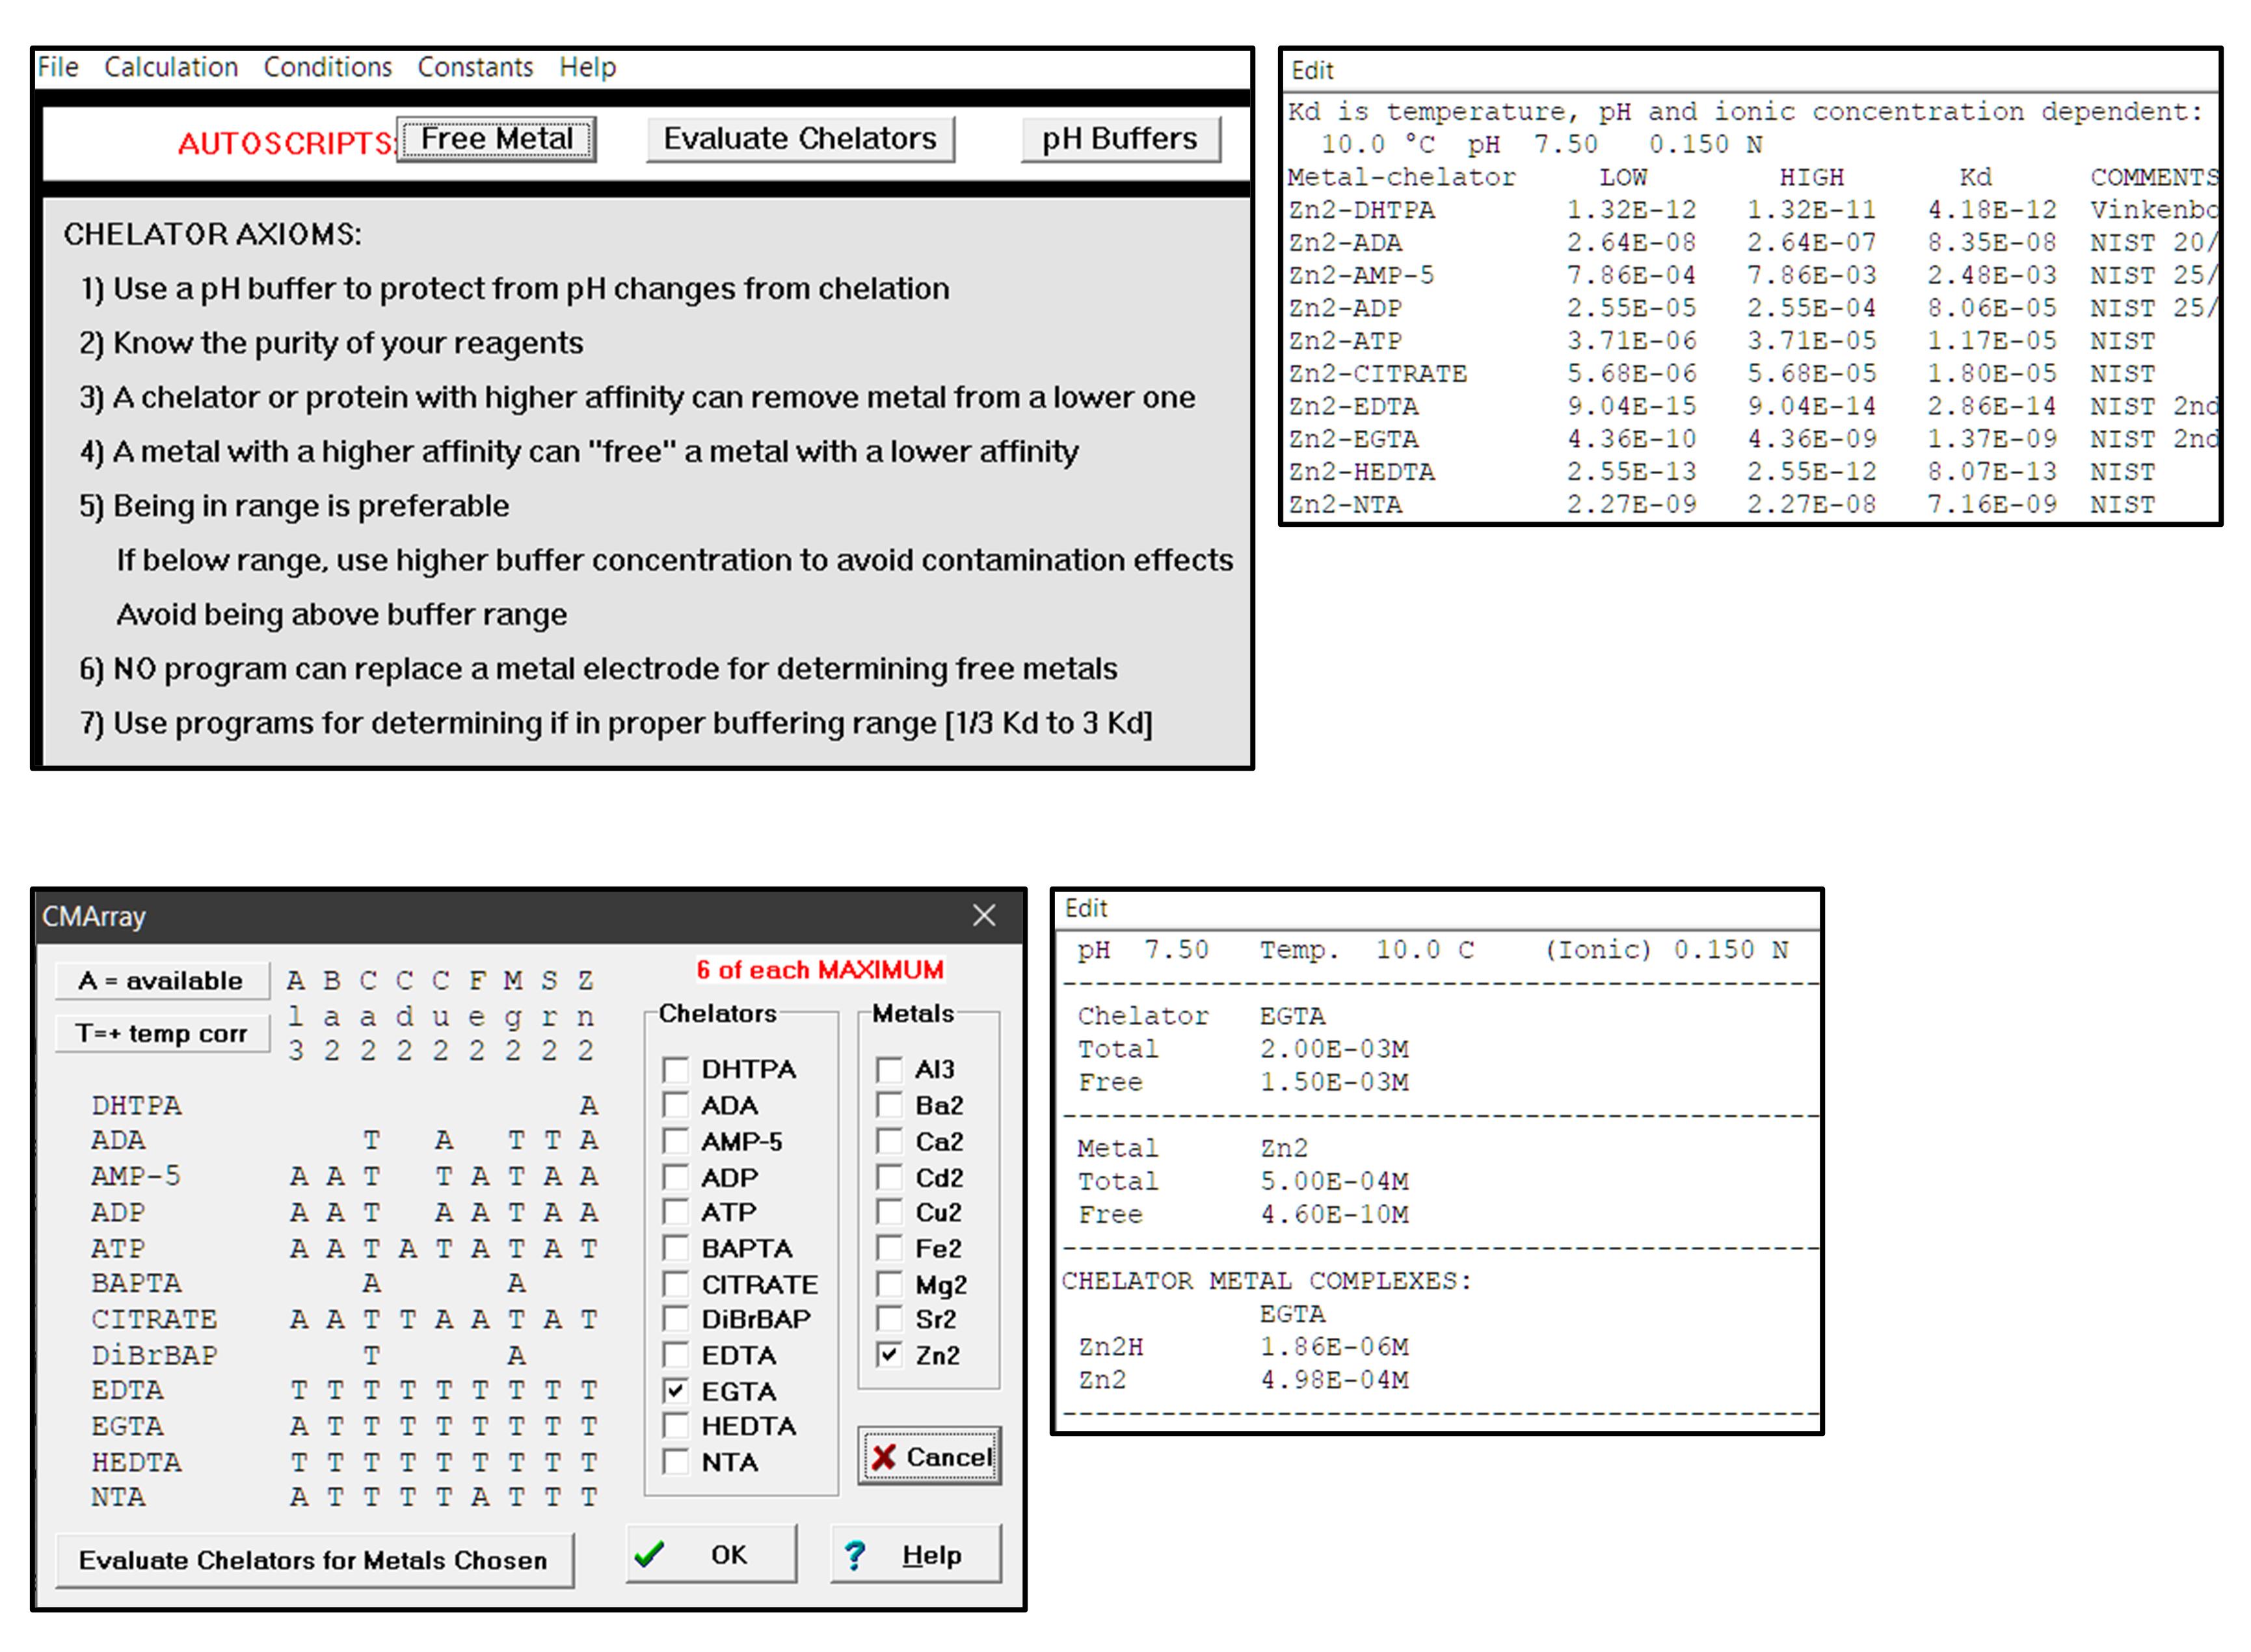Click the red X icon on Cancel
This screenshot has width=2251, height=1652.
pos(883,1457)
